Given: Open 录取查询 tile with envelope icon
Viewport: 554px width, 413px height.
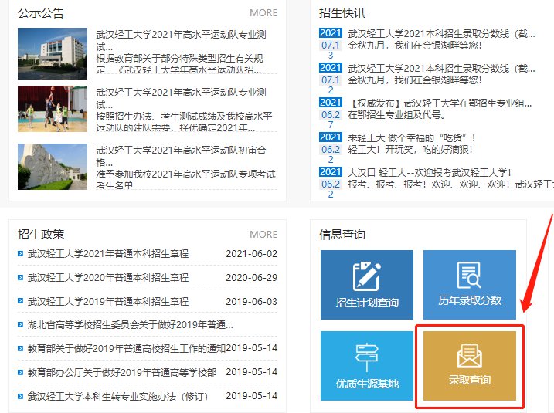Looking at the screenshot, I should 470,366.
